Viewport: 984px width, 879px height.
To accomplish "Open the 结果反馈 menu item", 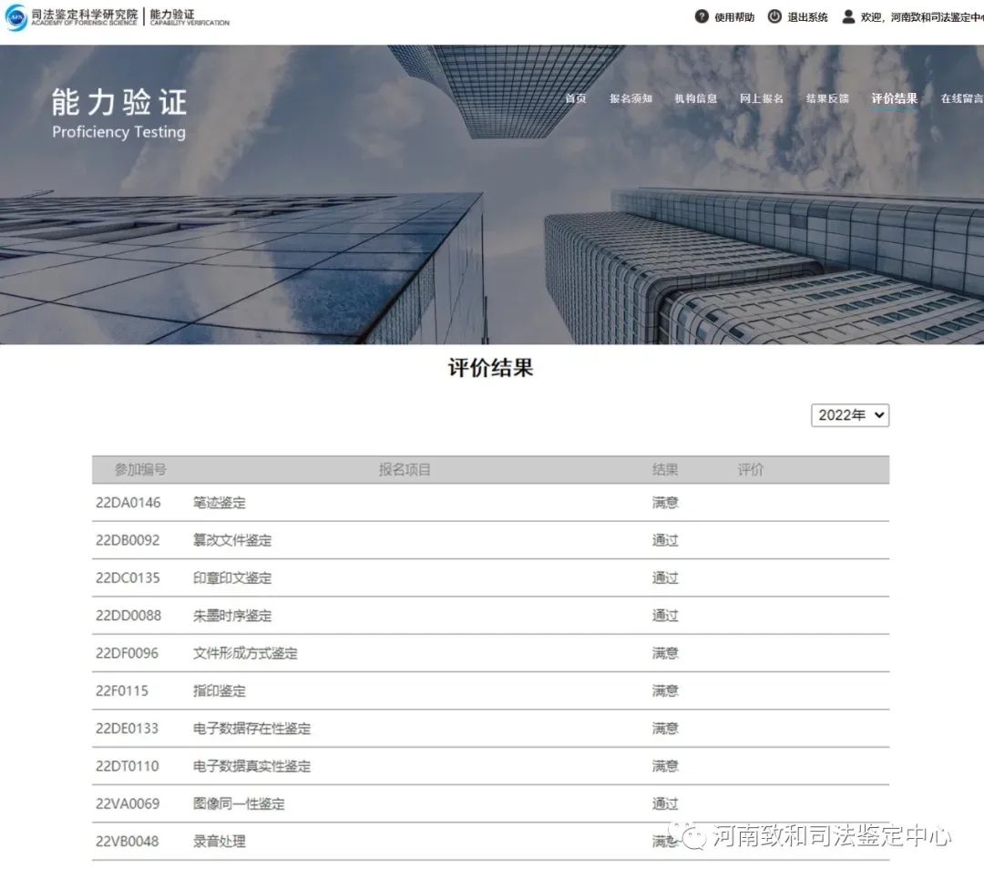I will coord(827,98).
